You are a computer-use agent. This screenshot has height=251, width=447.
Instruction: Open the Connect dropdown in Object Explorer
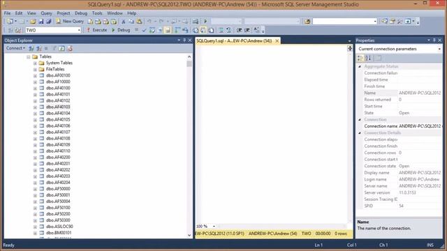pyautogui.click(x=15, y=48)
